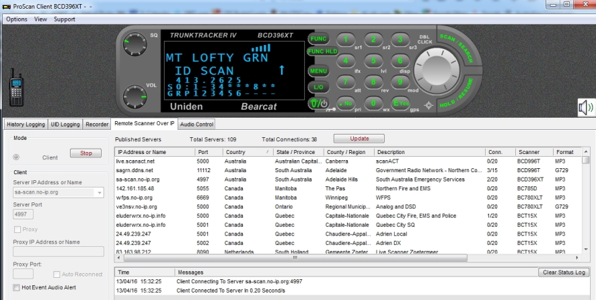This screenshot has width=596, height=300.
Task: Sort by the Port column header
Action: 209,152
